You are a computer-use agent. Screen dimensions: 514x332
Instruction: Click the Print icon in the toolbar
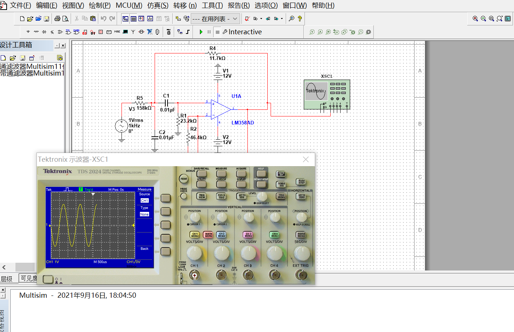click(57, 18)
